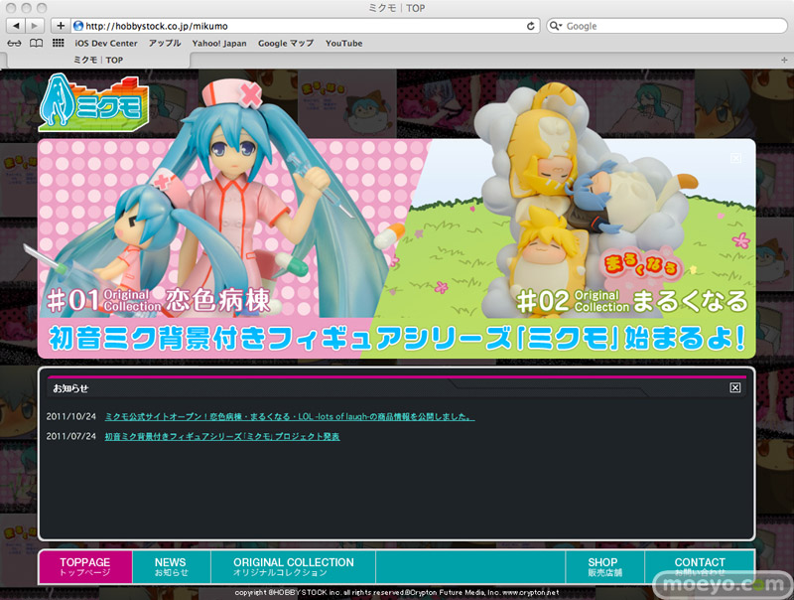Click the URL address field
This screenshot has height=600, width=794.
[x=298, y=26]
